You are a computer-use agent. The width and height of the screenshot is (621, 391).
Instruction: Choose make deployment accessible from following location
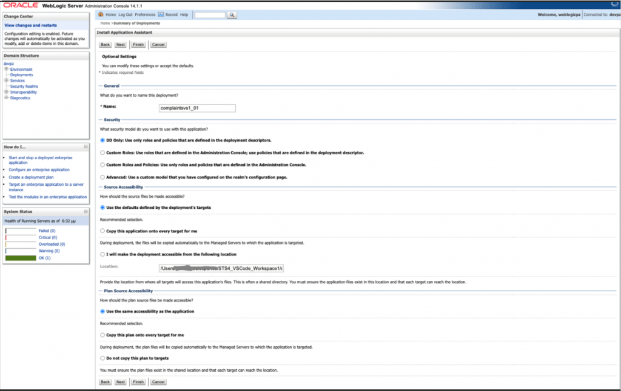point(102,254)
